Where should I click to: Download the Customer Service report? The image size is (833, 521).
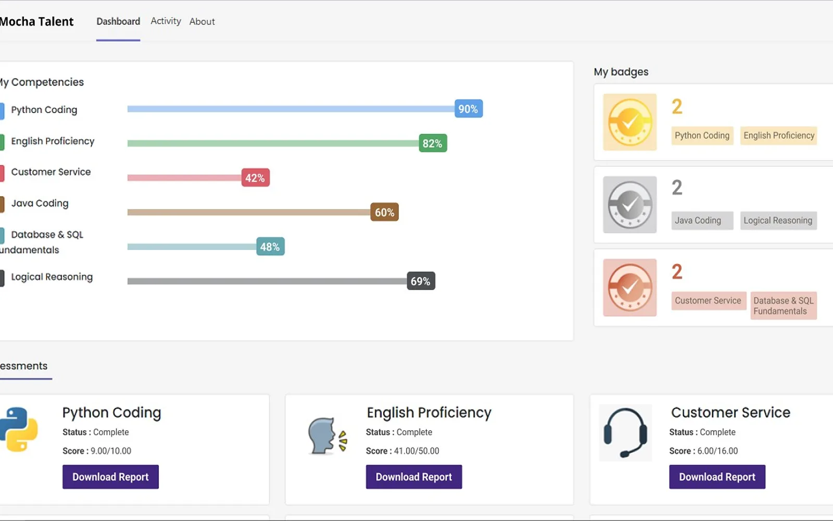717,477
